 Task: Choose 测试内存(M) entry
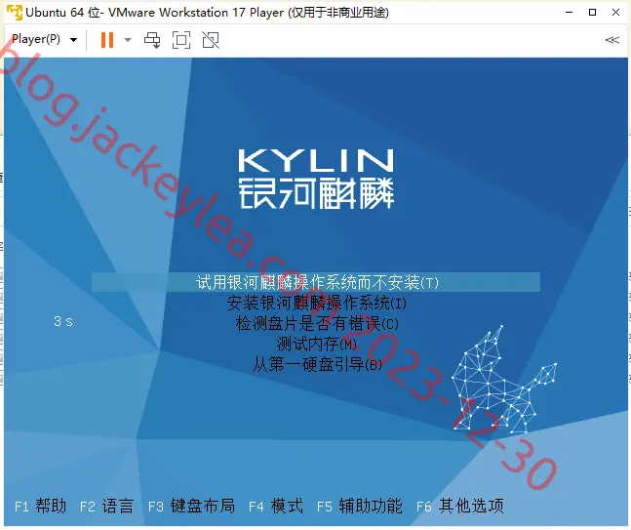tap(317, 344)
